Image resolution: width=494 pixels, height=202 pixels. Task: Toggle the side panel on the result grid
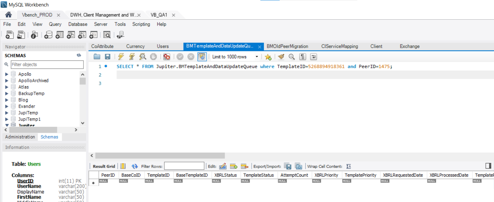tap(488, 166)
